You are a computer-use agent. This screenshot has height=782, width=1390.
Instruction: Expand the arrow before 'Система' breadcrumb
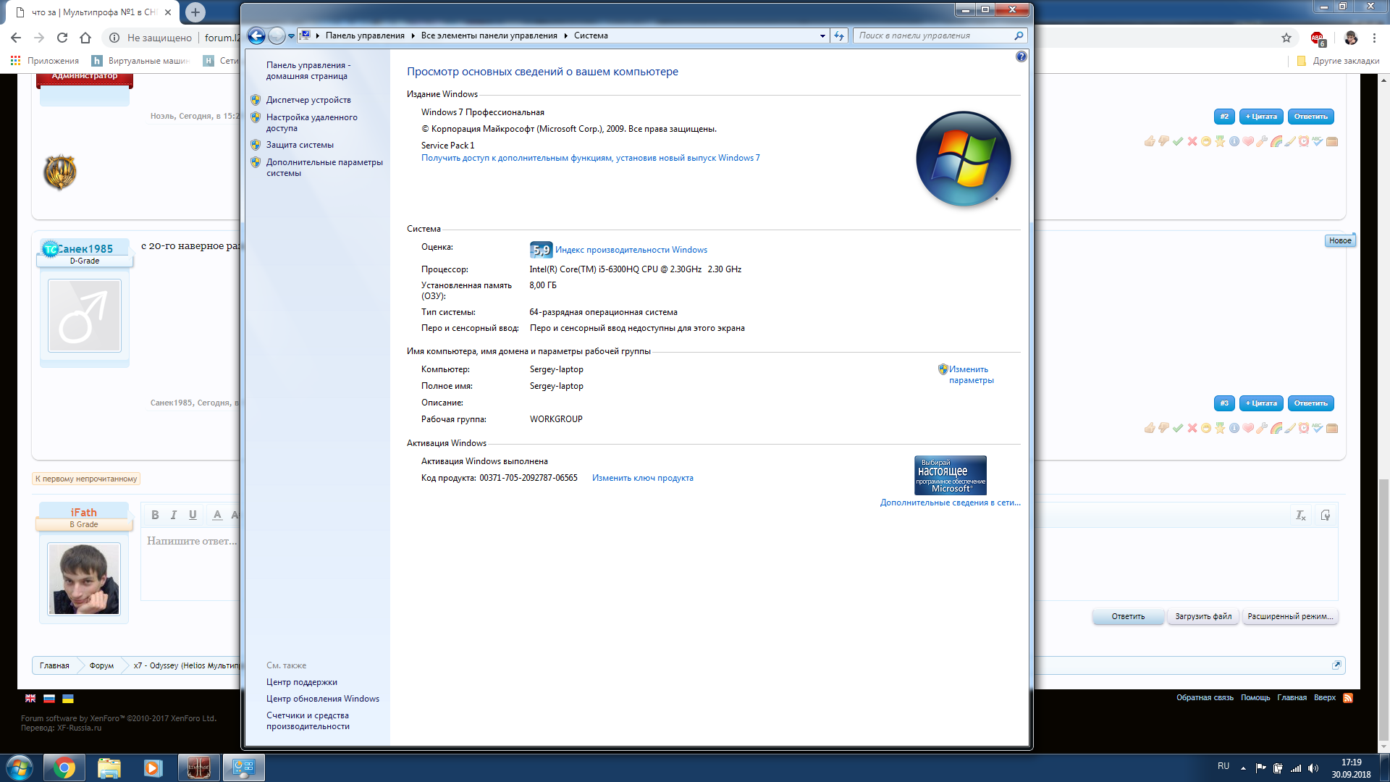[566, 35]
